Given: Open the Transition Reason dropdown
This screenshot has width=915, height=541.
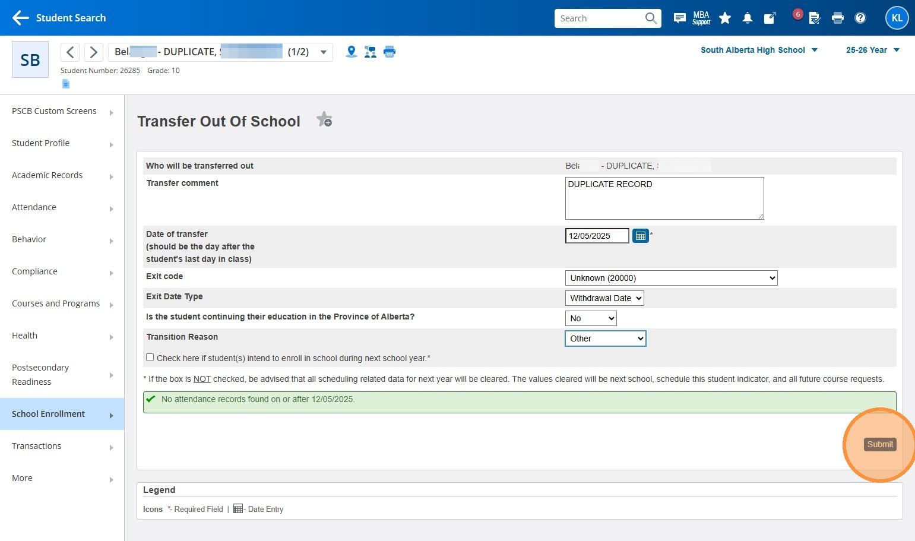Looking at the screenshot, I should 605,338.
